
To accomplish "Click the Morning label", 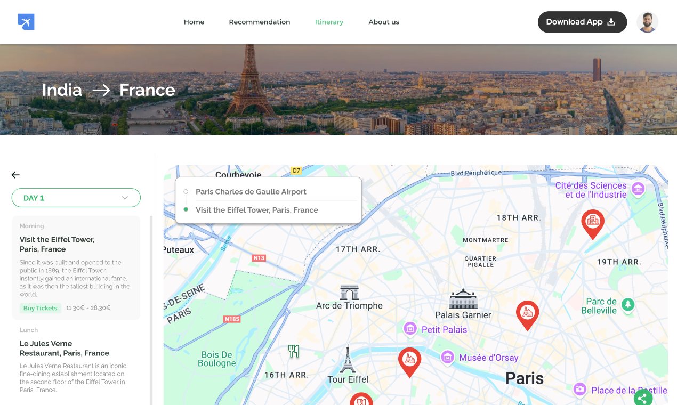I will click(32, 226).
